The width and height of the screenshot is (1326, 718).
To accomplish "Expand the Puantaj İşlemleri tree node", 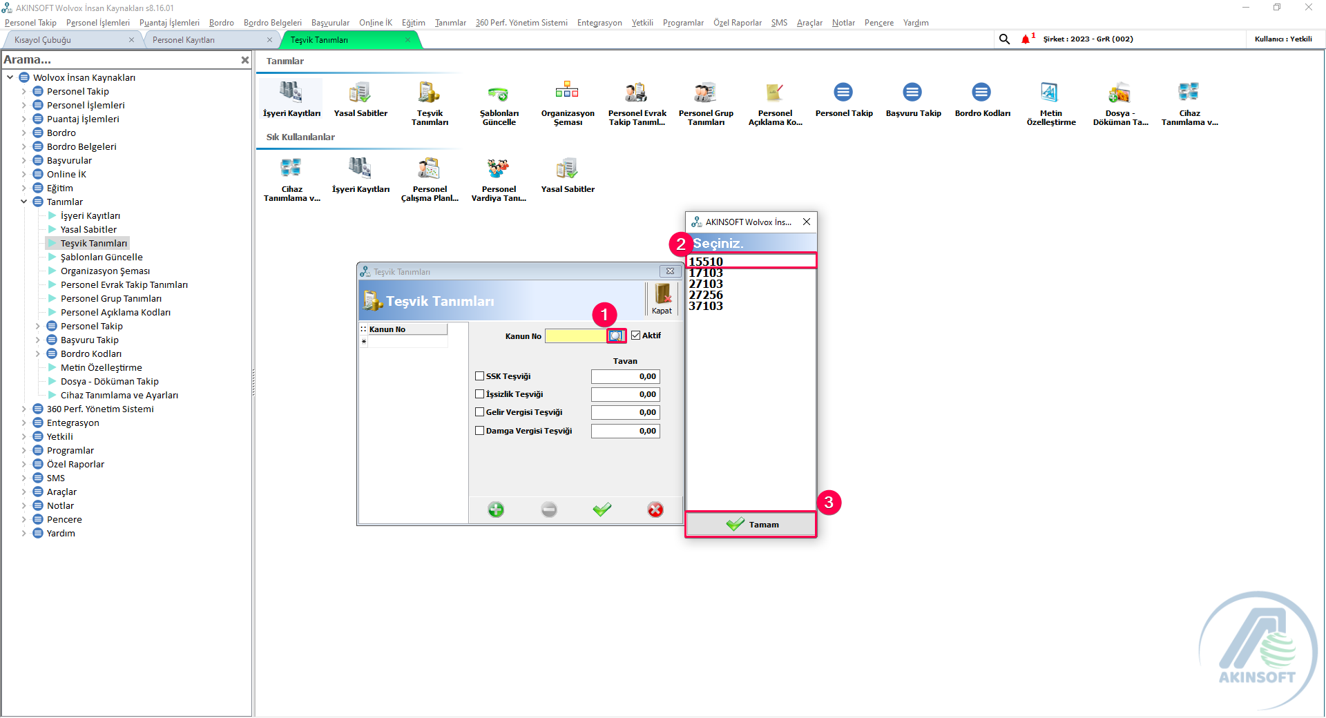I will tap(23, 119).
